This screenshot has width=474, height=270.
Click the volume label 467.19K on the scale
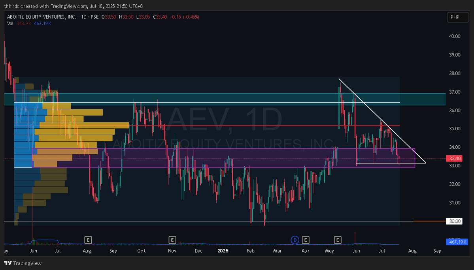coord(457,242)
